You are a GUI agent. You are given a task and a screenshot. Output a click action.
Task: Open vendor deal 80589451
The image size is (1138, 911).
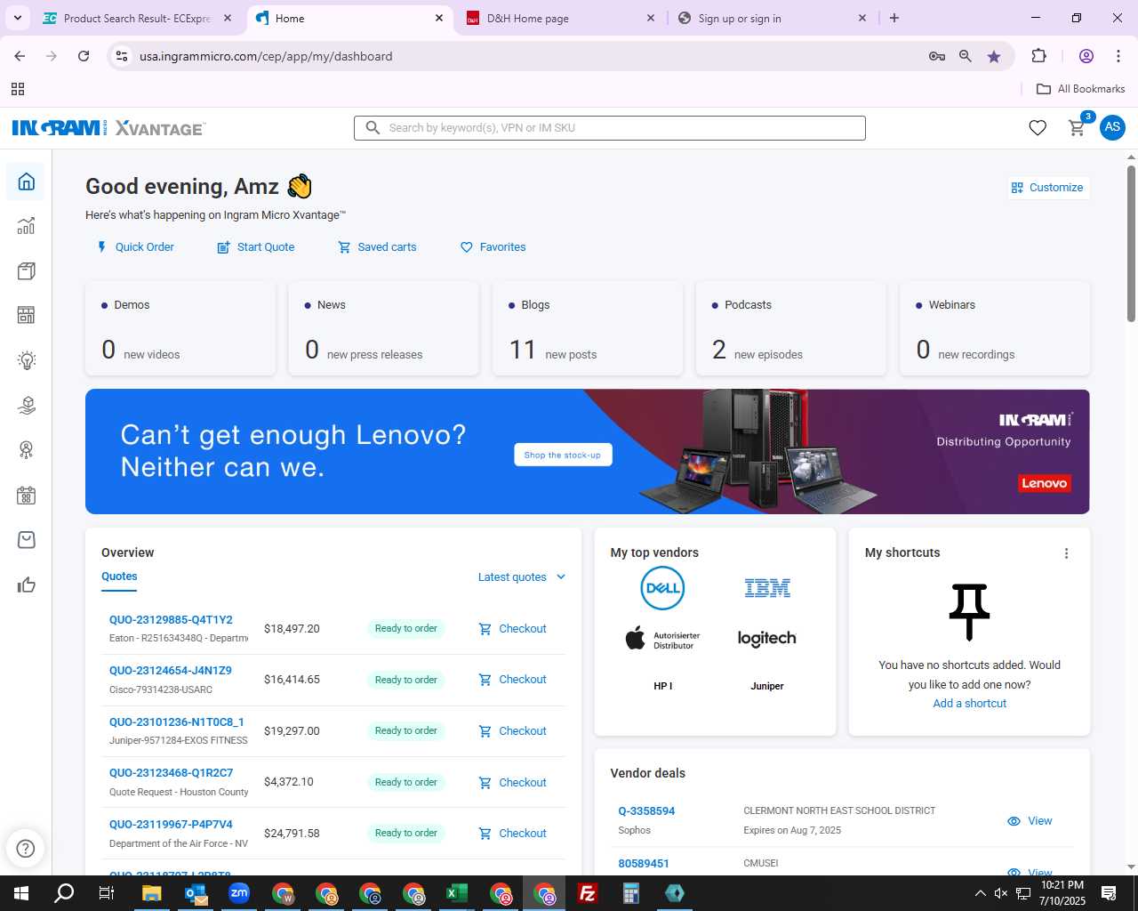(x=644, y=864)
